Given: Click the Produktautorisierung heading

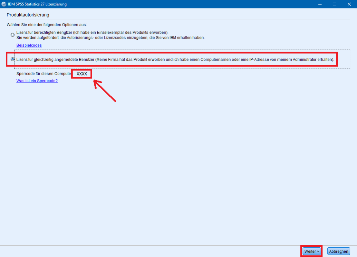Looking at the screenshot, I should (28, 15).
